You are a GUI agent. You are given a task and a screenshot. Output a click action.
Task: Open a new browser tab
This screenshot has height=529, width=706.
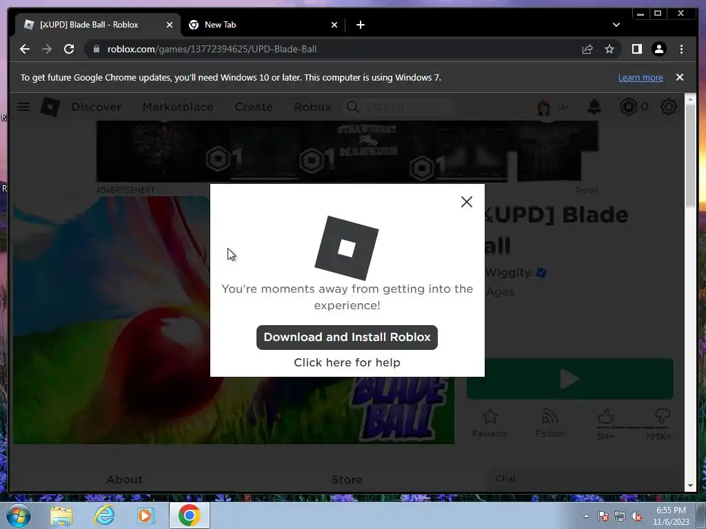[x=360, y=25]
